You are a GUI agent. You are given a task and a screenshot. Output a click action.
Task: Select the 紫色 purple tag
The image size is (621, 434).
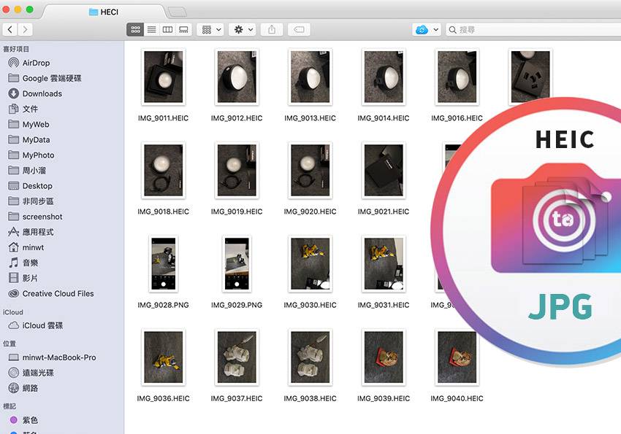(30, 420)
